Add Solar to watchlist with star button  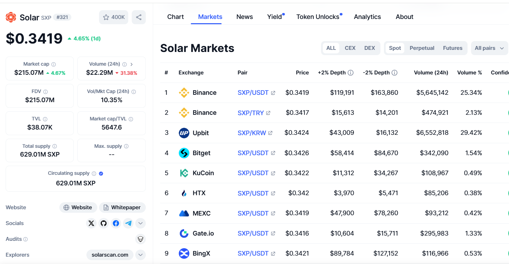click(x=113, y=17)
